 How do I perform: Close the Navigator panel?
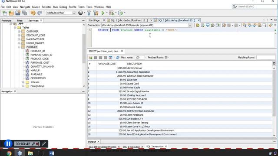pos(15,91)
